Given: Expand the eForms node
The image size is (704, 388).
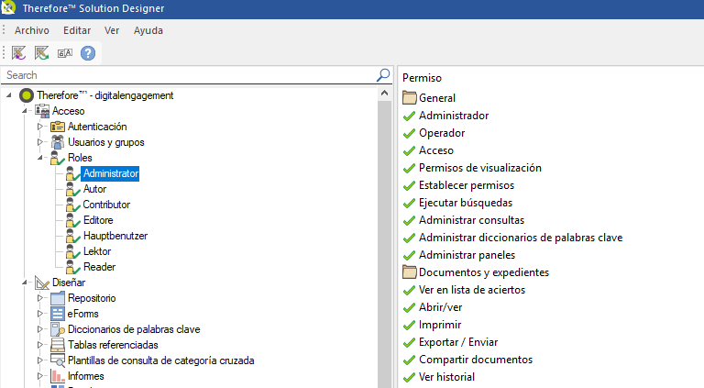Looking at the screenshot, I should point(39,314).
